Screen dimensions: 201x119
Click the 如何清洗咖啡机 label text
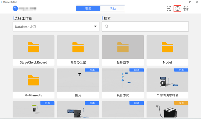click(x=167, y=95)
